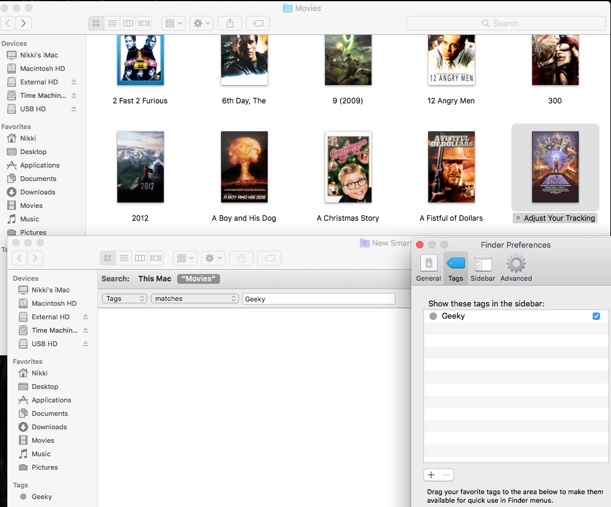
Task: Open Applications in Movies window sidebar
Action: point(39,165)
